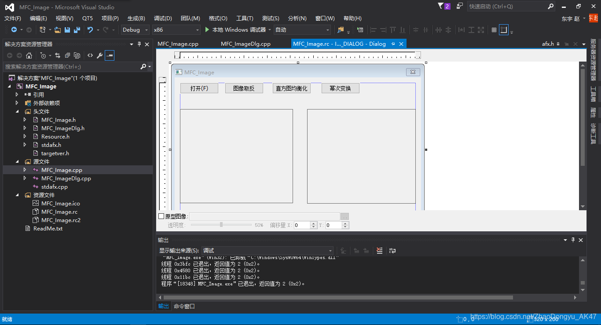Click the Test Dialog icon
The width and height of the screenshot is (601, 325).
click(x=360, y=30)
